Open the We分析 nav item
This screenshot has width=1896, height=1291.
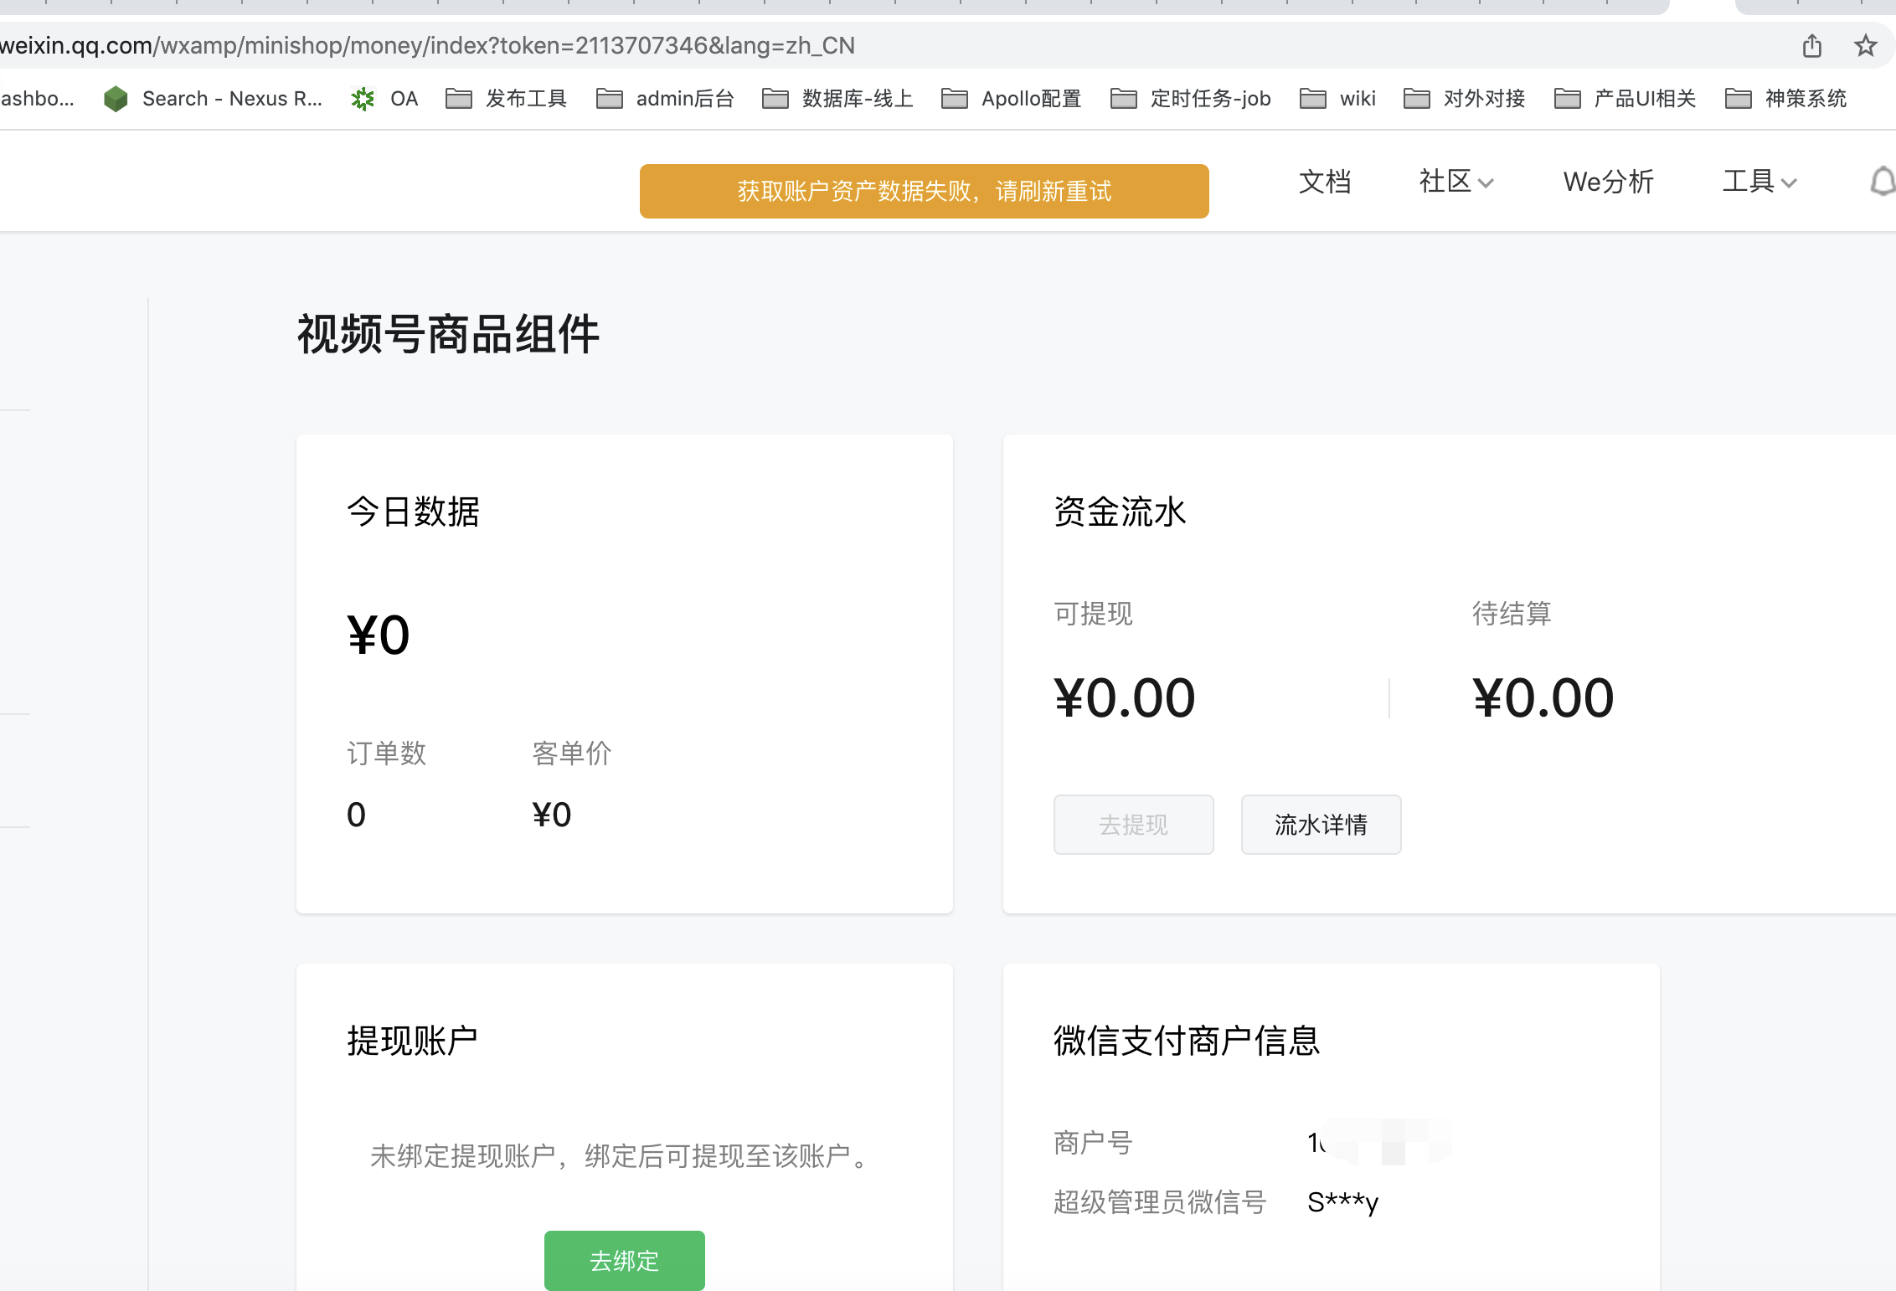tap(1608, 182)
